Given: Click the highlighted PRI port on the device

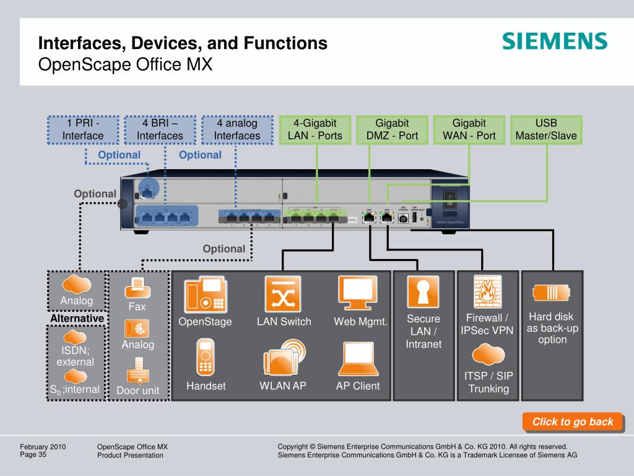Looking at the screenshot, I should [148, 190].
